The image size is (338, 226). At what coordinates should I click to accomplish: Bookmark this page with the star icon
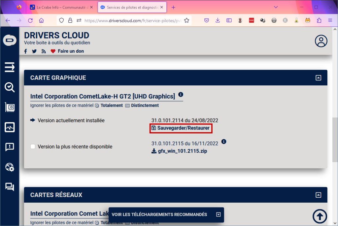click(x=187, y=20)
